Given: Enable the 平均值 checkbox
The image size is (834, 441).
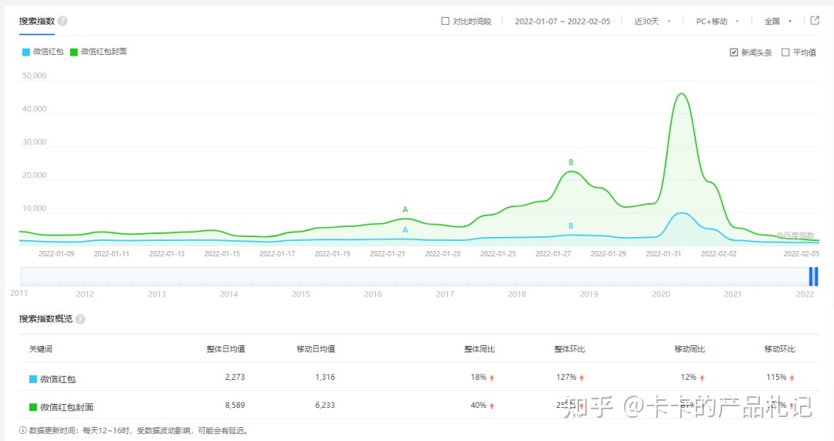Looking at the screenshot, I should tap(785, 53).
